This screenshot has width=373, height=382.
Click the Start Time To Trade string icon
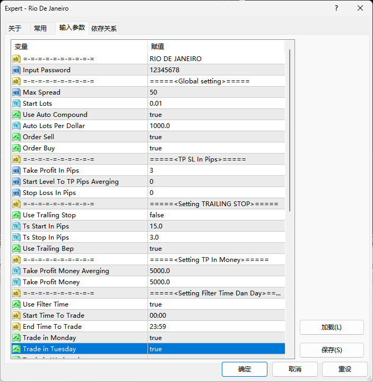pyautogui.click(x=16, y=316)
